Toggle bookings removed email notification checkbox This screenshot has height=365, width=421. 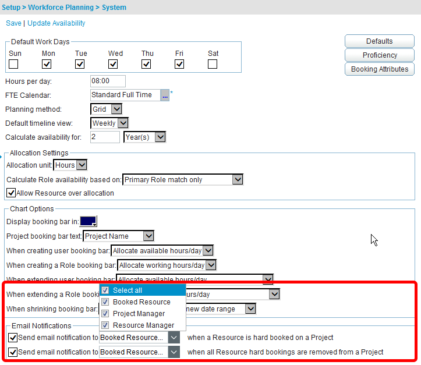click(13, 352)
